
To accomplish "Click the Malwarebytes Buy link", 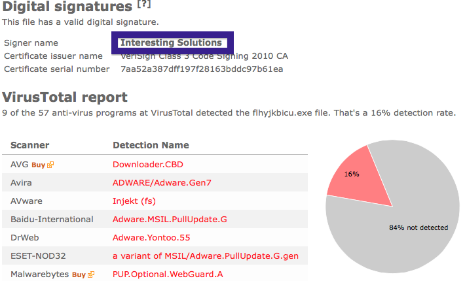I will (79, 274).
